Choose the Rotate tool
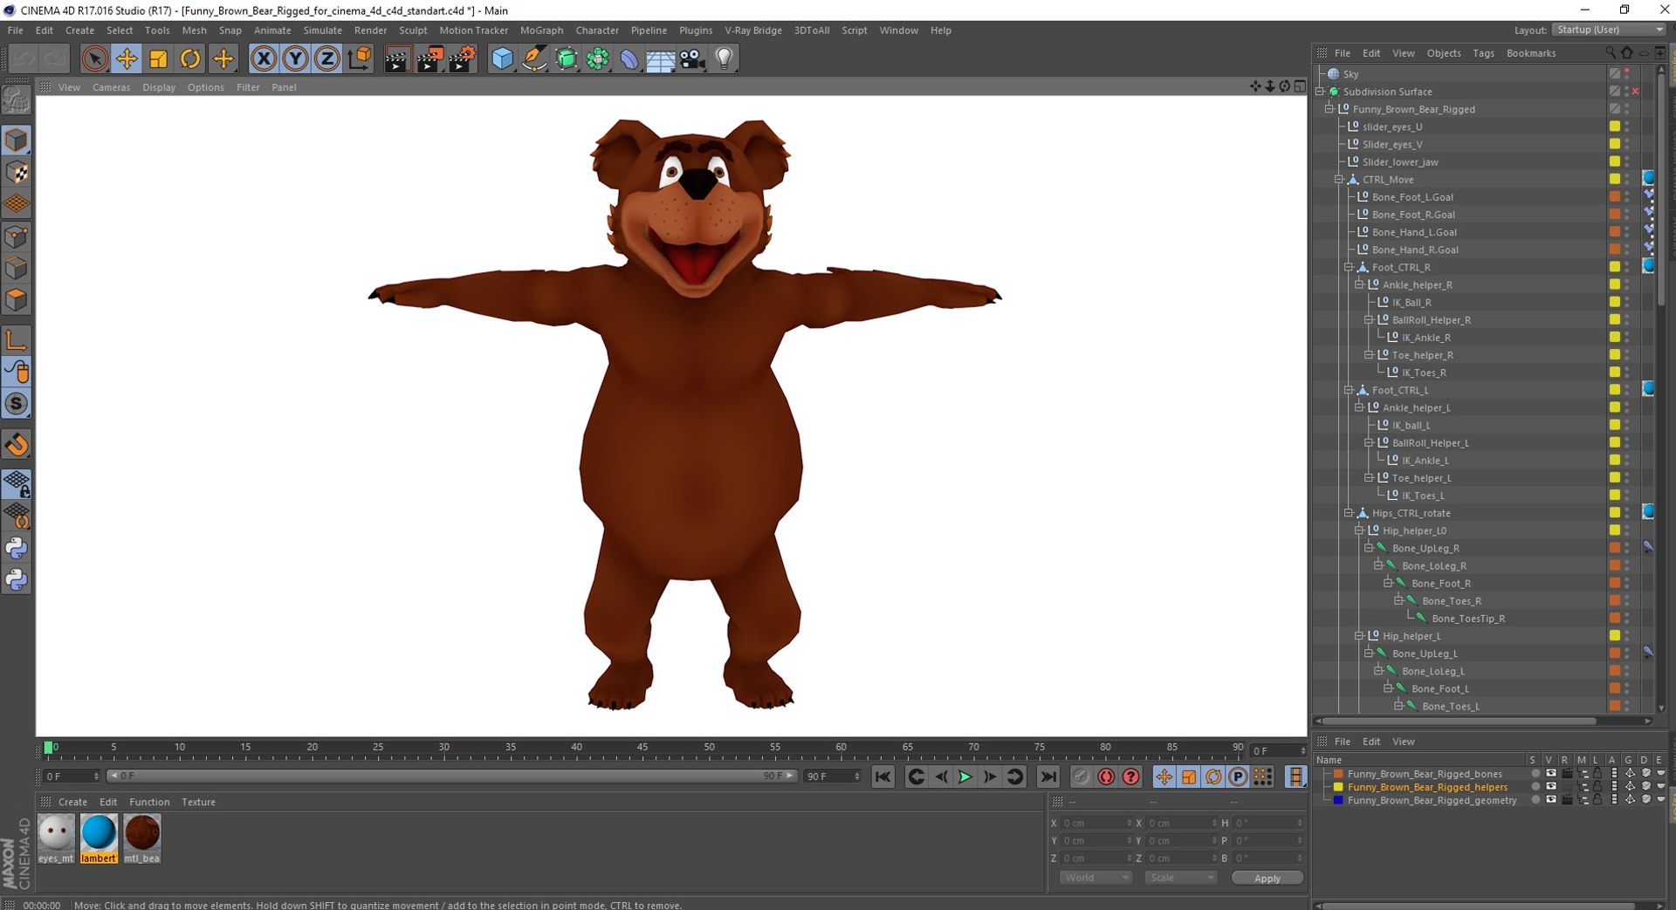Viewport: 1676px width, 910px height. tap(190, 59)
